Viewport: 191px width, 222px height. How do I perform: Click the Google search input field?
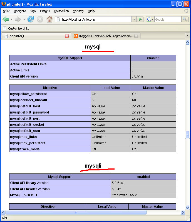[x=168, y=20]
